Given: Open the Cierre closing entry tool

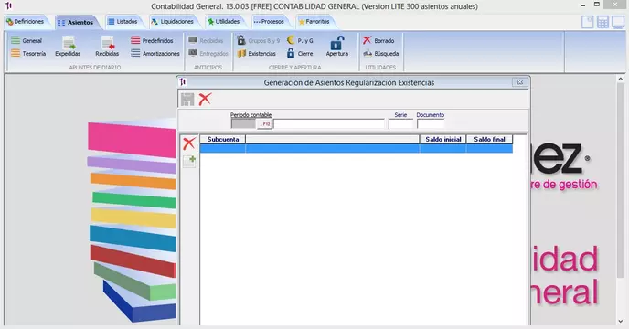Looking at the screenshot, I should 300,53.
